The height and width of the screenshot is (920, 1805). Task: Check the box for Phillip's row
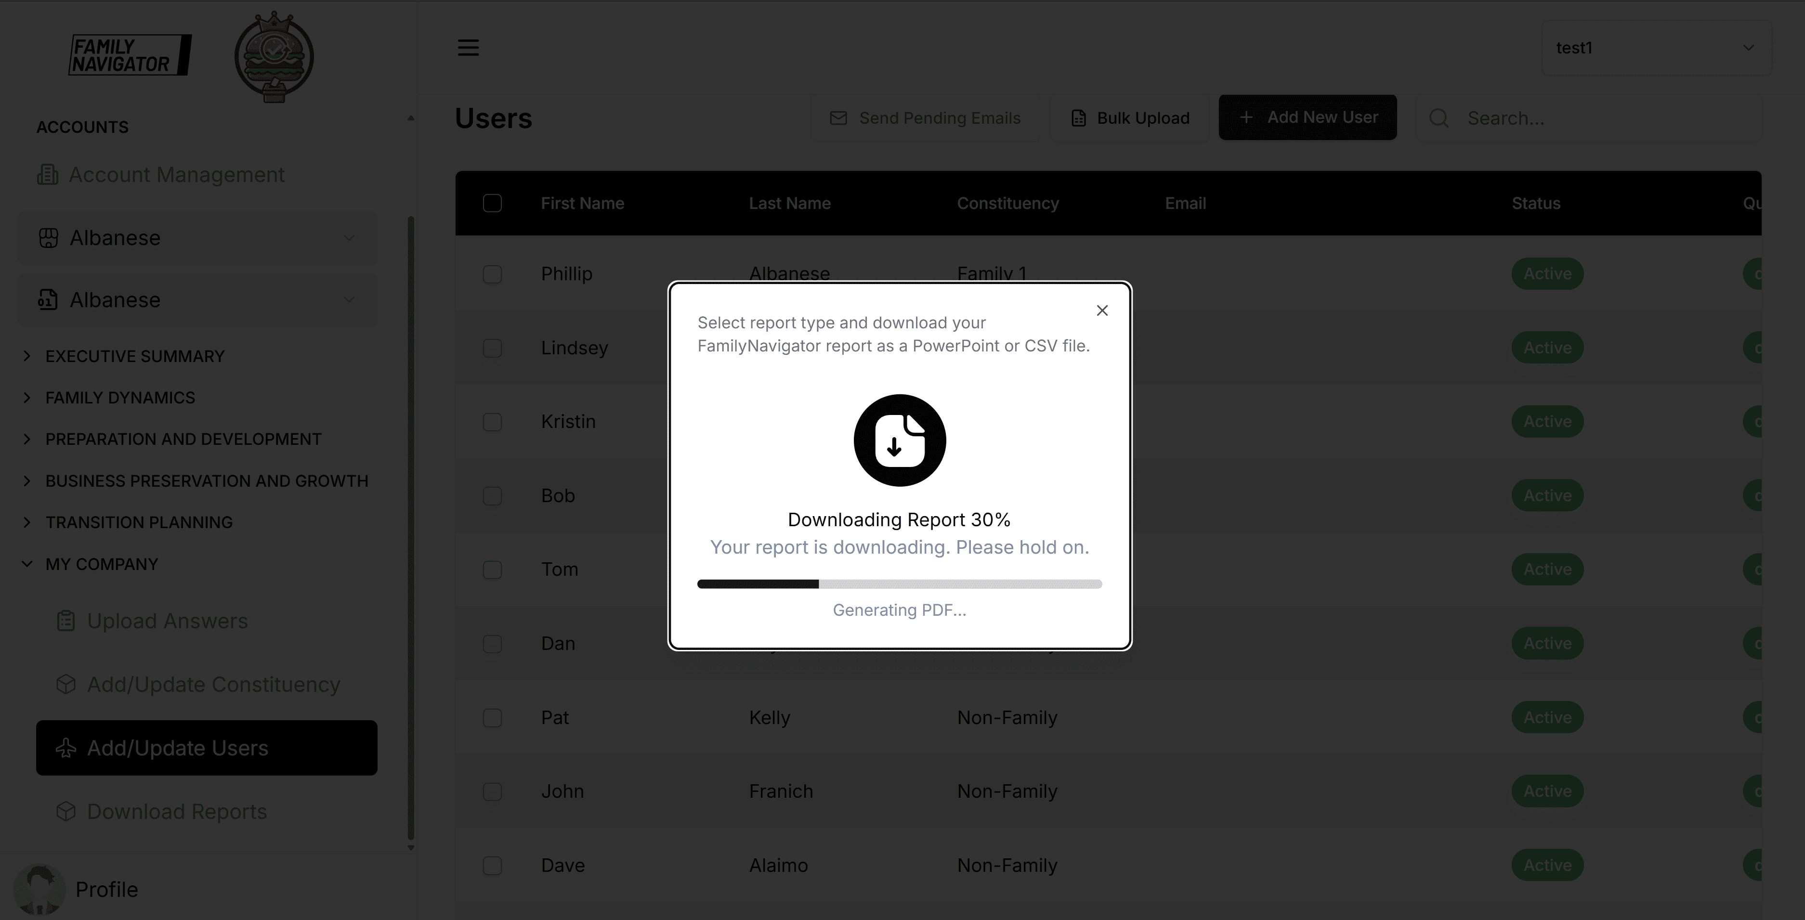pos(492,274)
